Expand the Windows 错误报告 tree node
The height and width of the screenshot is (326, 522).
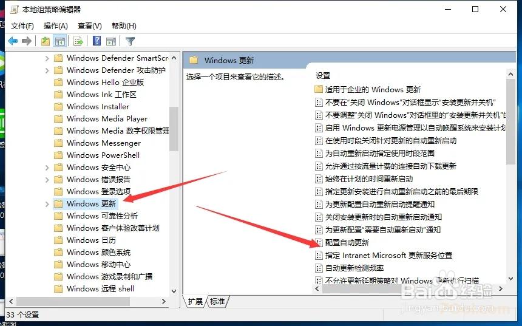(47, 180)
